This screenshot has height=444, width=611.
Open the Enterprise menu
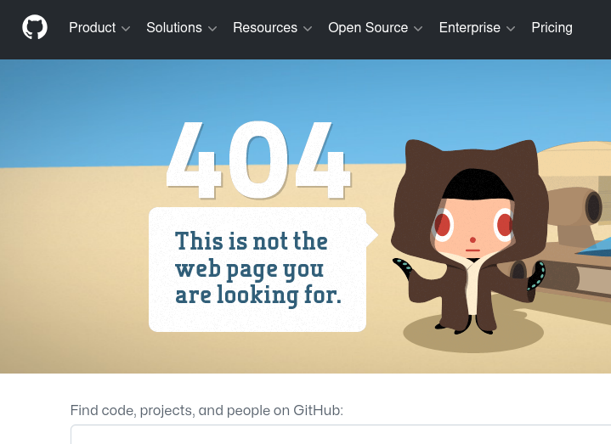click(x=477, y=28)
